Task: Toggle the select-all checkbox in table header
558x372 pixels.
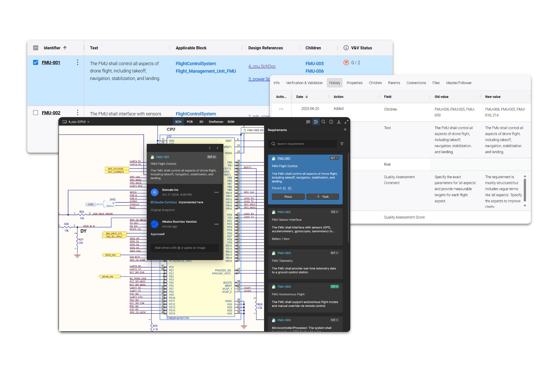Action: pos(35,48)
